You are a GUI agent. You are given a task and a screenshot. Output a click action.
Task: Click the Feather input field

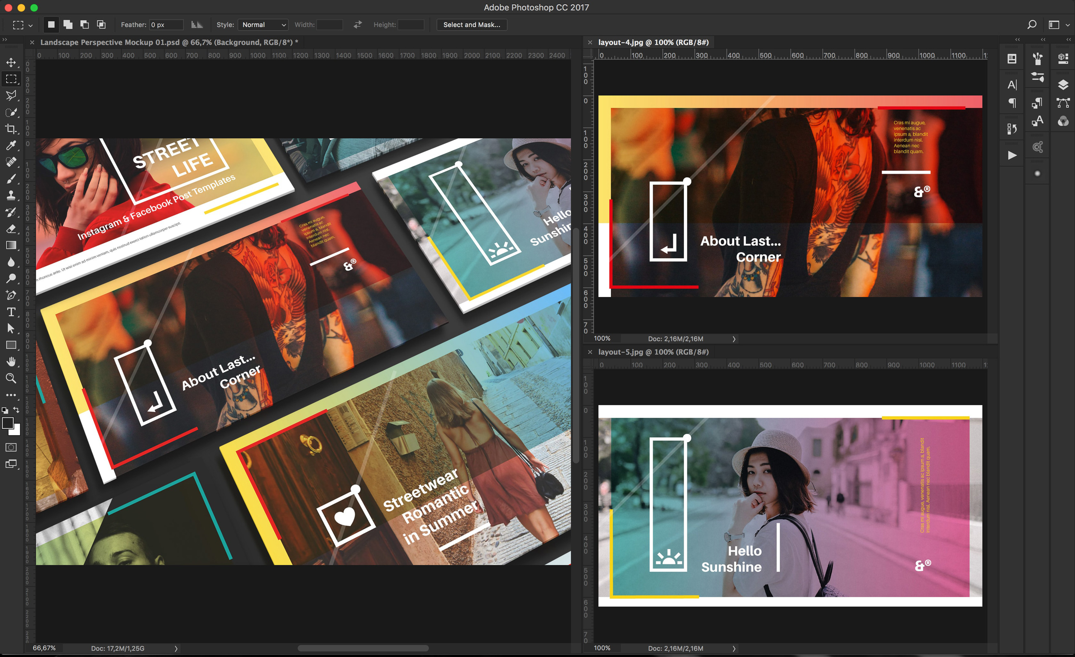pyautogui.click(x=166, y=25)
